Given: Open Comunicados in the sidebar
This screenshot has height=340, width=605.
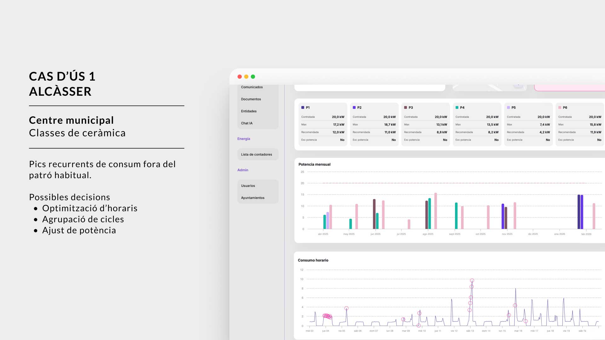Looking at the screenshot, I should [252, 87].
